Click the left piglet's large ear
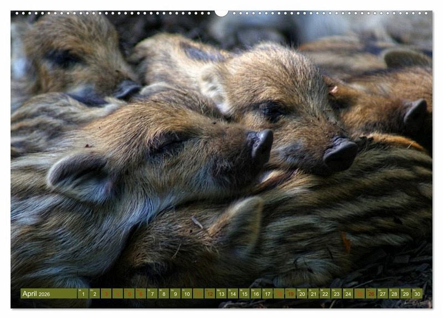The width and height of the screenshot is (443, 319). [x=80, y=176]
